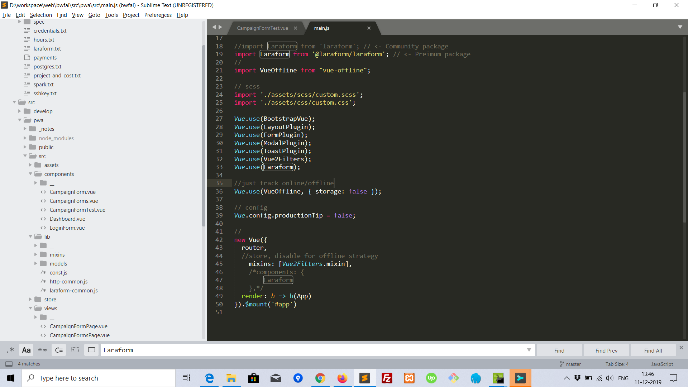Open FileZilla from the taskbar
Image resolution: width=688 pixels, height=387 pixels.
[x=387, y=378]
